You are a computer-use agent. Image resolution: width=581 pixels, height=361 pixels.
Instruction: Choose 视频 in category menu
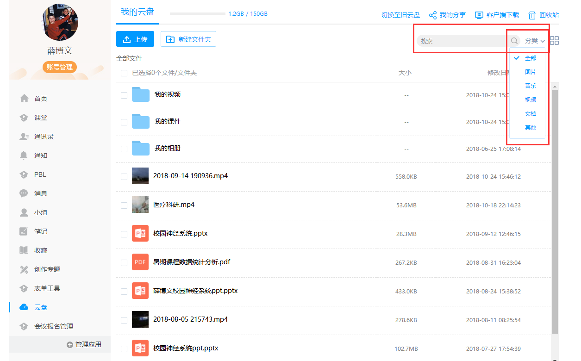[x=531, y=100]
